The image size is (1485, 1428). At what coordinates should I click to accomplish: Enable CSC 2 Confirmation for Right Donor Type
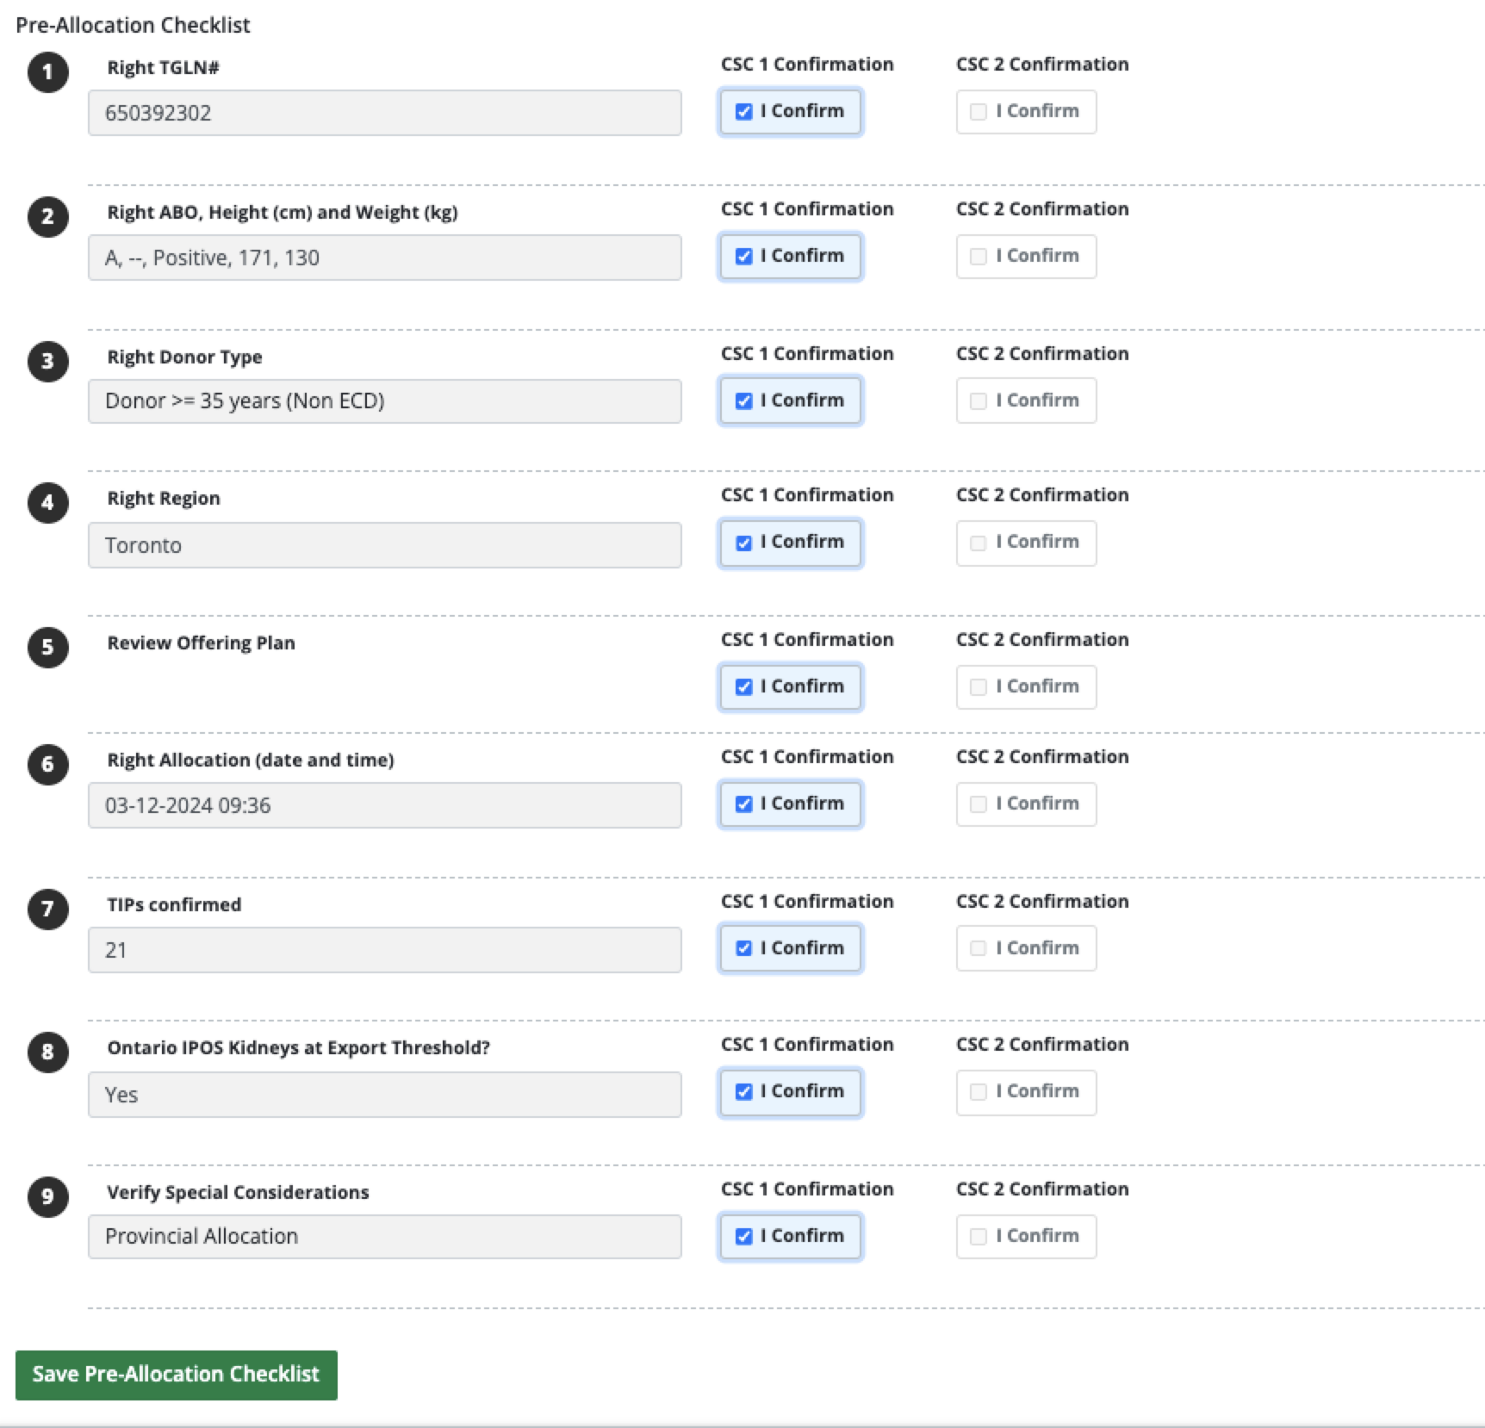(979, 400)
